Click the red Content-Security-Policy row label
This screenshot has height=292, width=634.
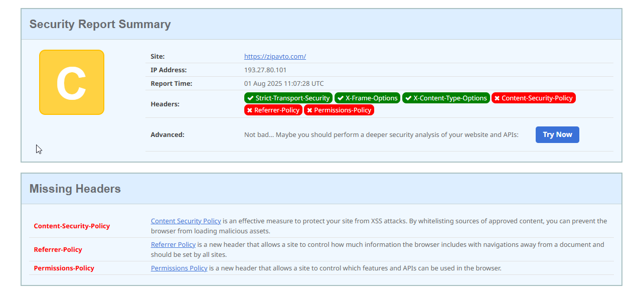click(72, 226)
